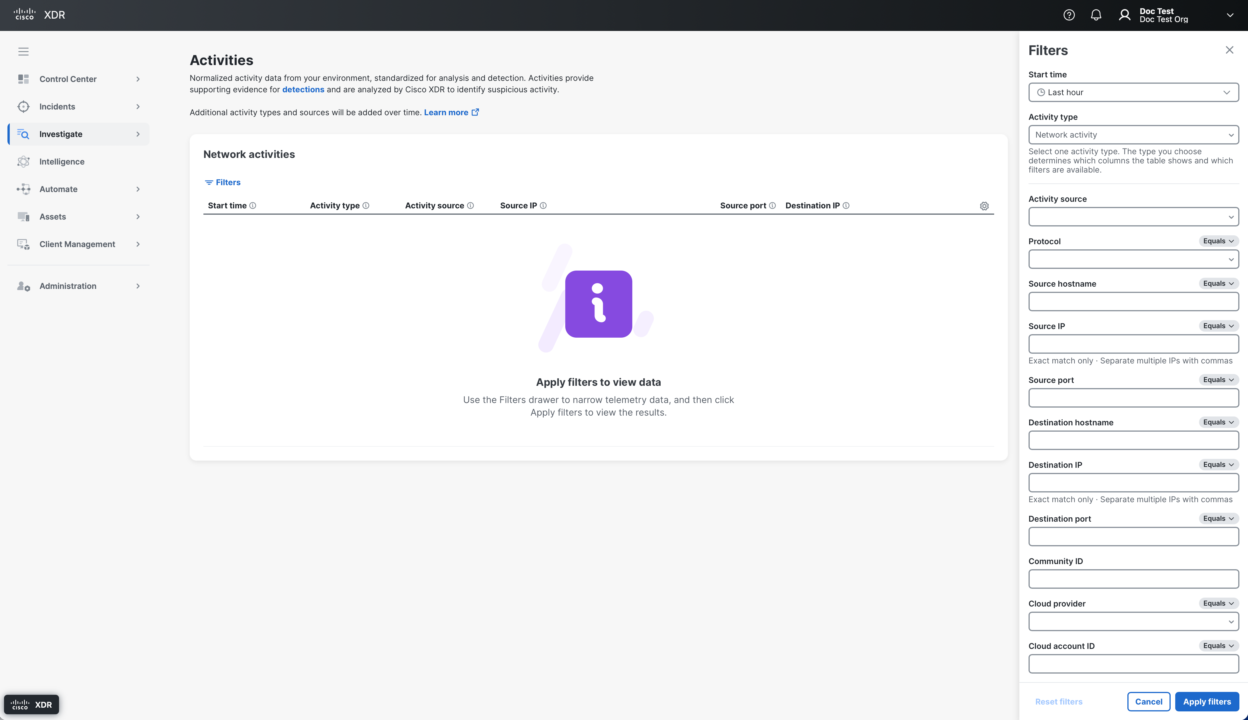1248x720 pixels.
Task: Click info icon next to Activity type column
Action: pyautogui.click(x=366, y=206)
